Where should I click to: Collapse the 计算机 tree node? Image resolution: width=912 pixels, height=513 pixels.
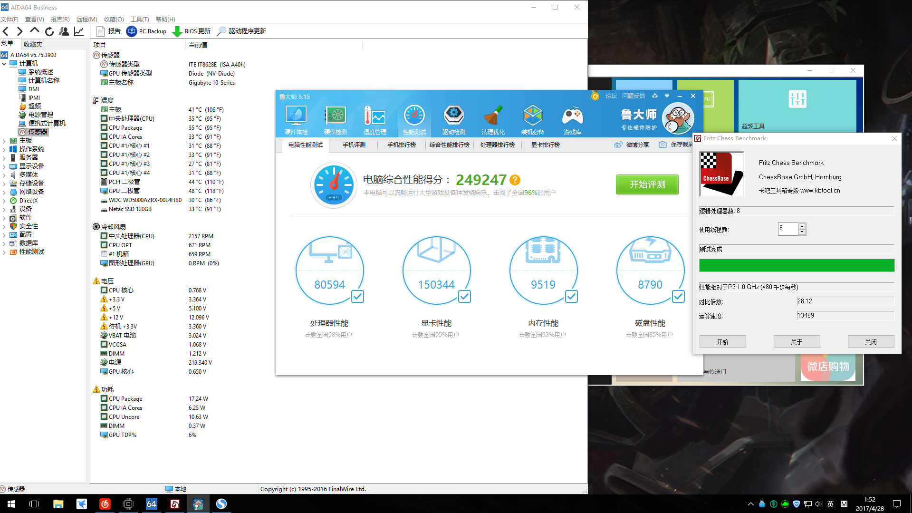pos(4,64)
